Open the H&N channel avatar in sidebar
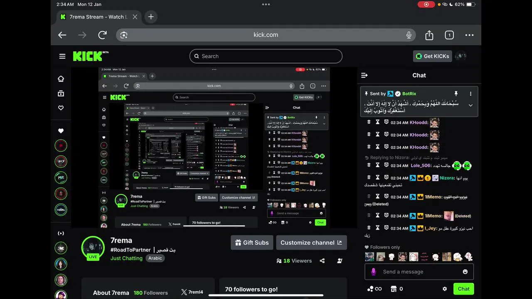 click(61, 209)
